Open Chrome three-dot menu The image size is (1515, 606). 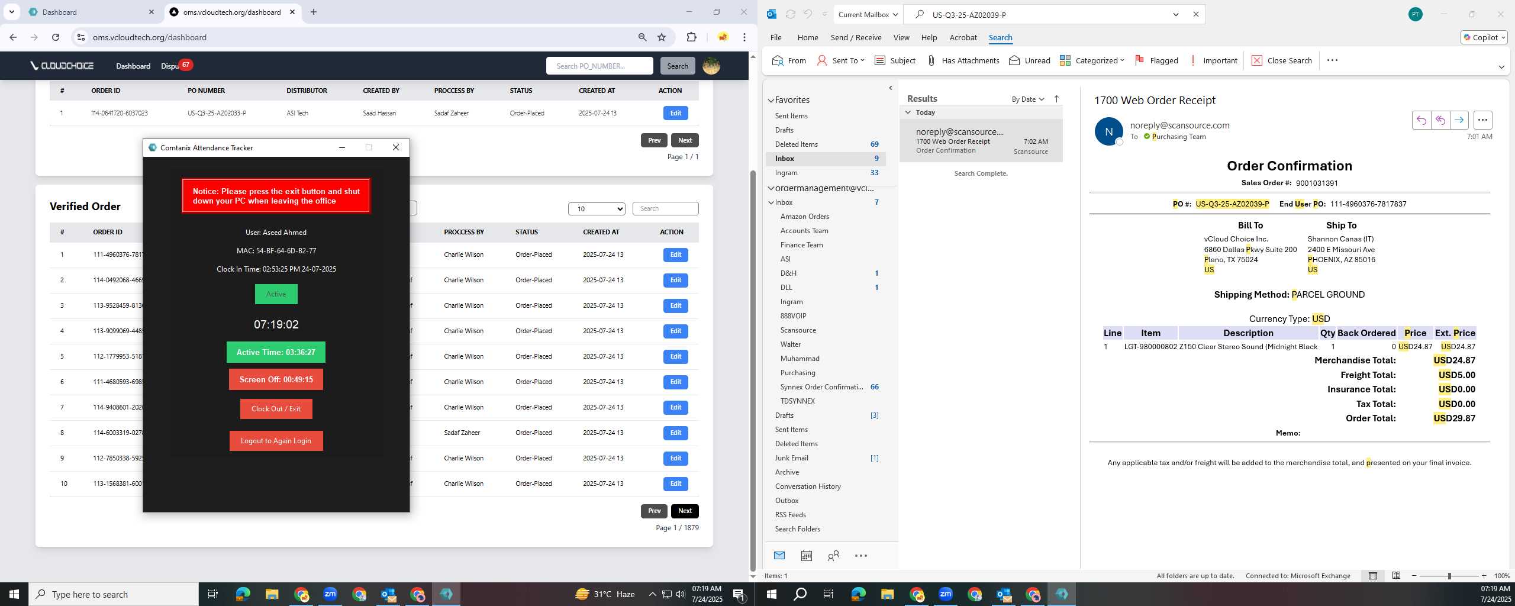pos(744,37)
